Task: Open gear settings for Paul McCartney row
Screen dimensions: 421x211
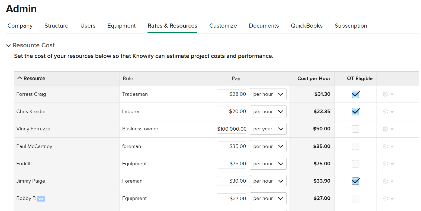Action: click(388, 146)
